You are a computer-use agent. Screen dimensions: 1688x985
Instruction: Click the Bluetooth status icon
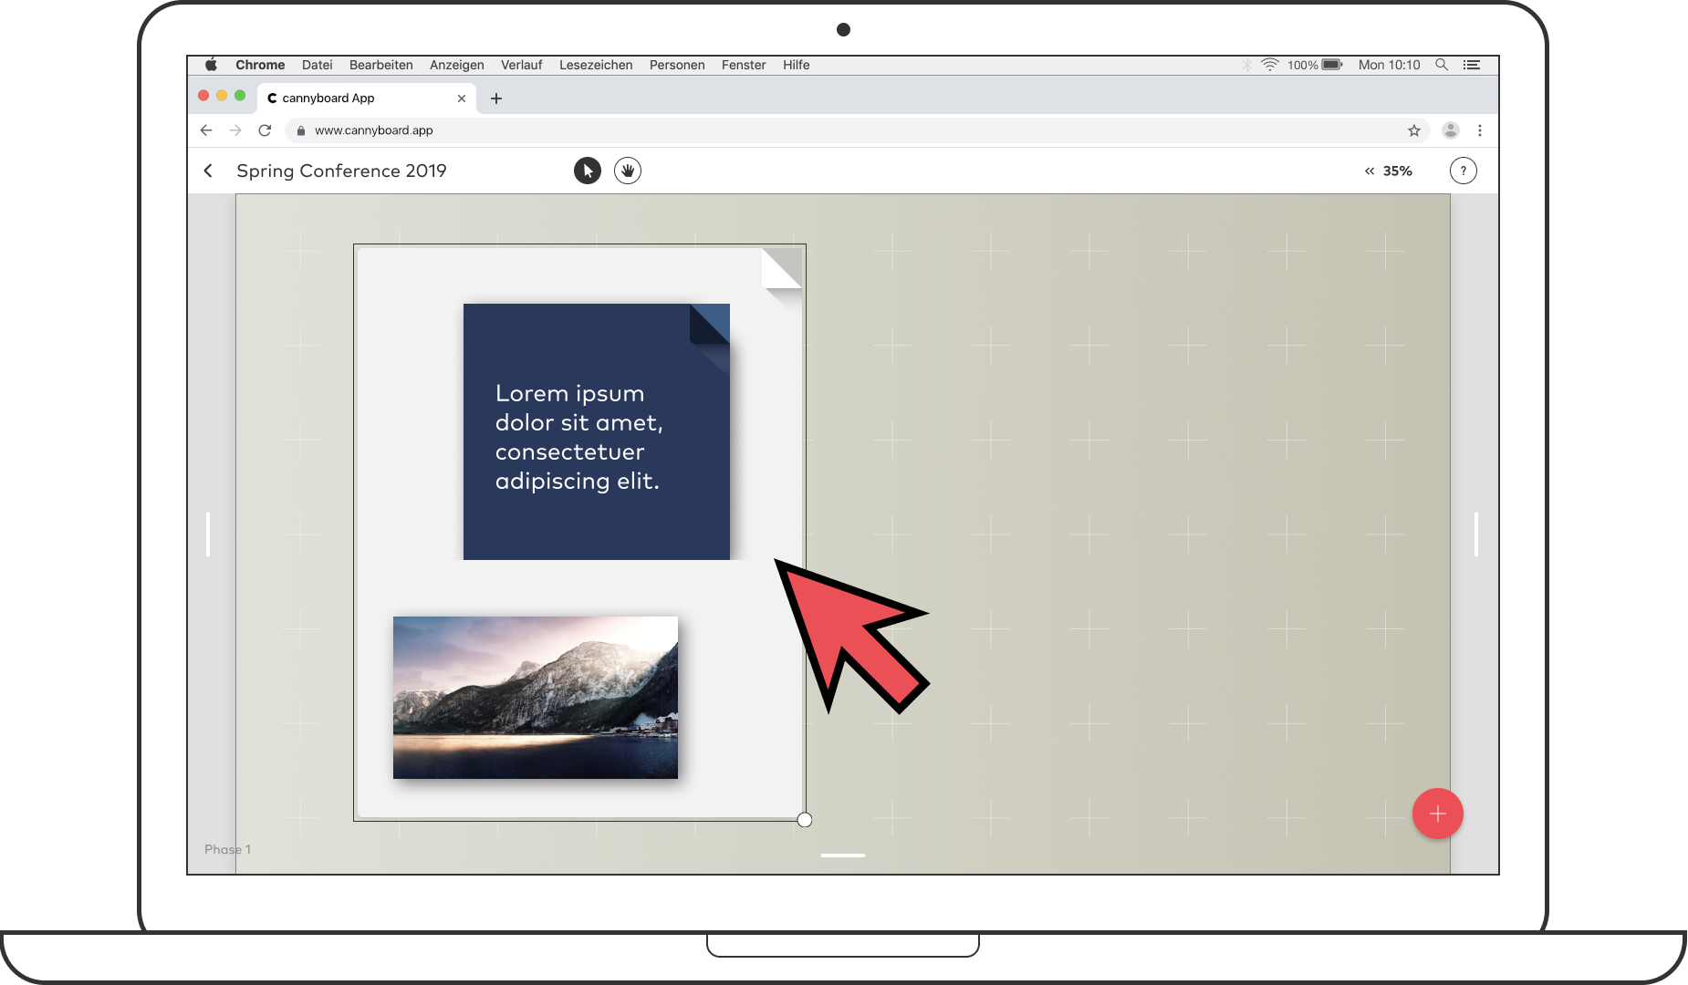coord(1247,65)
